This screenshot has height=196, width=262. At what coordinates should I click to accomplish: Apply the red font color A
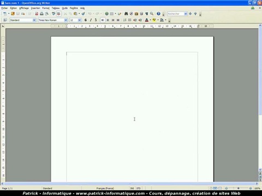tap(147, 20)
